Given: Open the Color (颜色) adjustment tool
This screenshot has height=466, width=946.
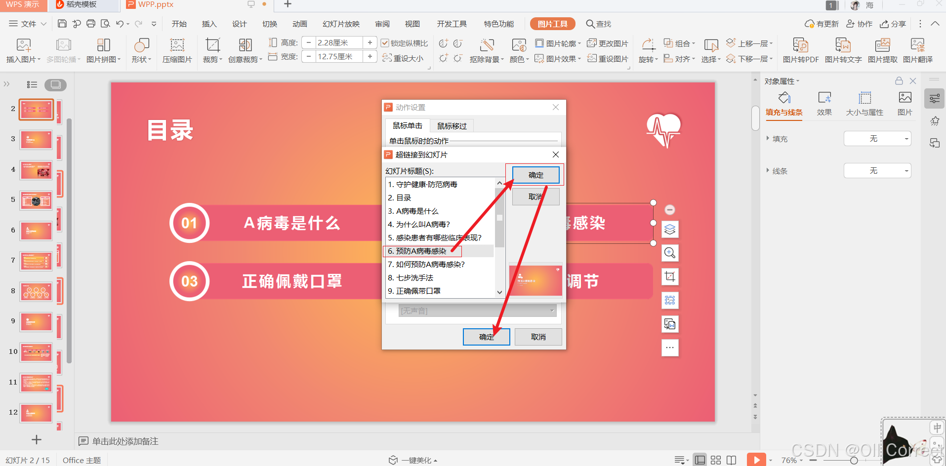Looking at the screenshot, I should click(519, 45).
